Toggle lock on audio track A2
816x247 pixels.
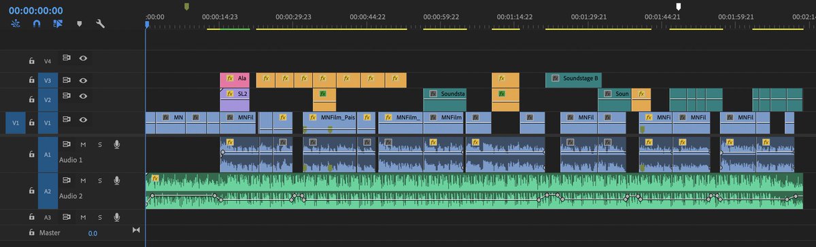[31, 191]
